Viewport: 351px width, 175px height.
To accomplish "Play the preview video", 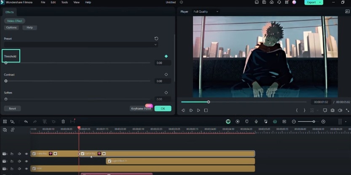I will tap(198, 110).
